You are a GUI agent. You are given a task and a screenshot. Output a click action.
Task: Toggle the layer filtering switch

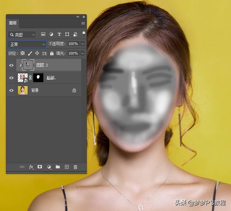pyautogui.click(x=84, y=34)
